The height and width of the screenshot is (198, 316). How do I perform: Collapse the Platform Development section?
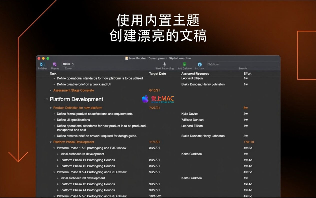click(x=47, y=99)
